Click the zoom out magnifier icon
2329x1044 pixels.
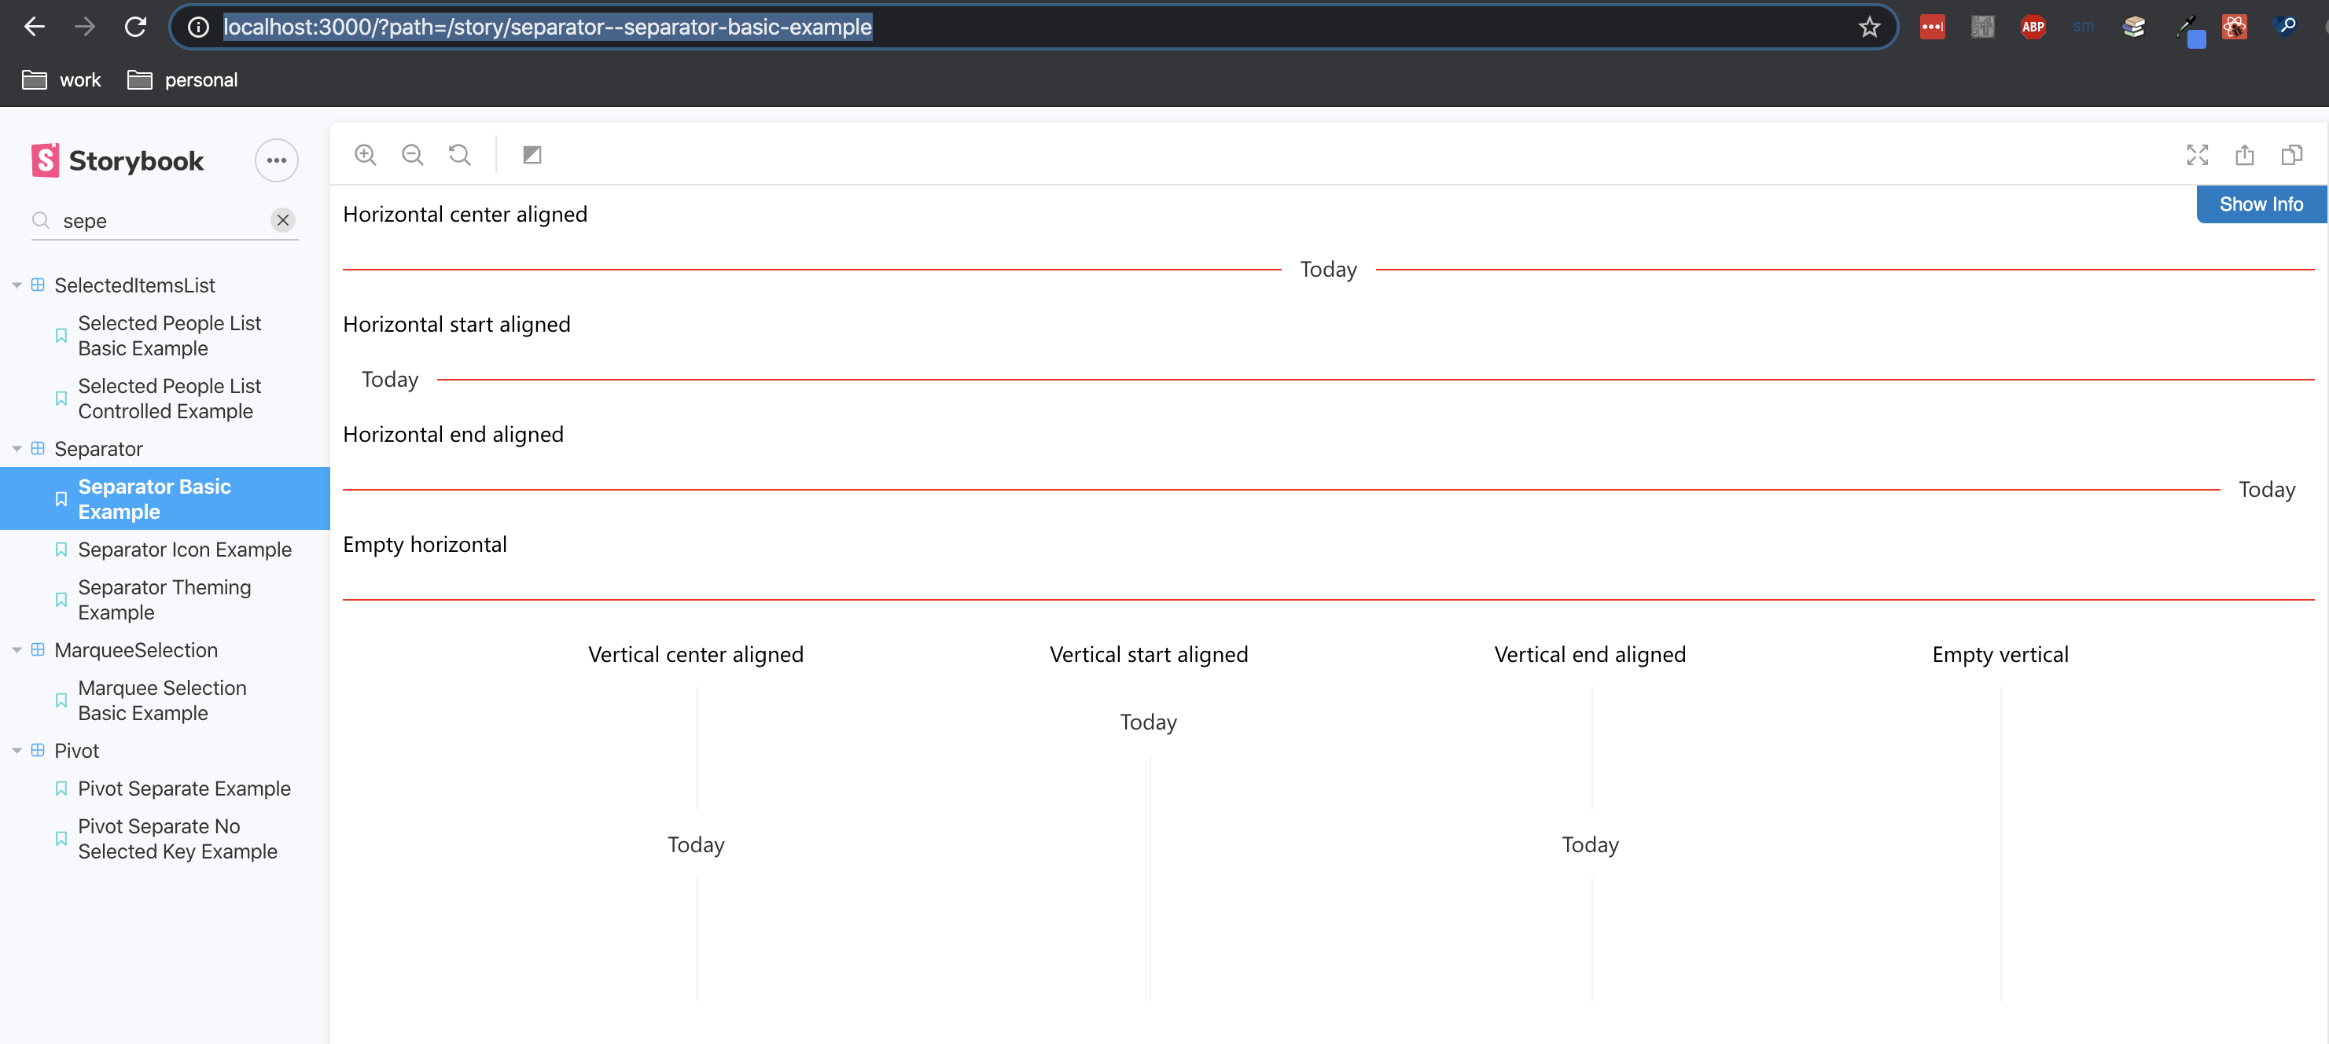click(x=412, y=153)
